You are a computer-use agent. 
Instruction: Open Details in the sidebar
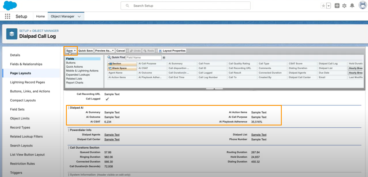point(15,55)
